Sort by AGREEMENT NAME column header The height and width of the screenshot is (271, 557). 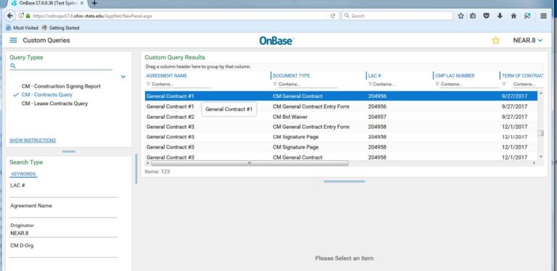click(167, 75)
